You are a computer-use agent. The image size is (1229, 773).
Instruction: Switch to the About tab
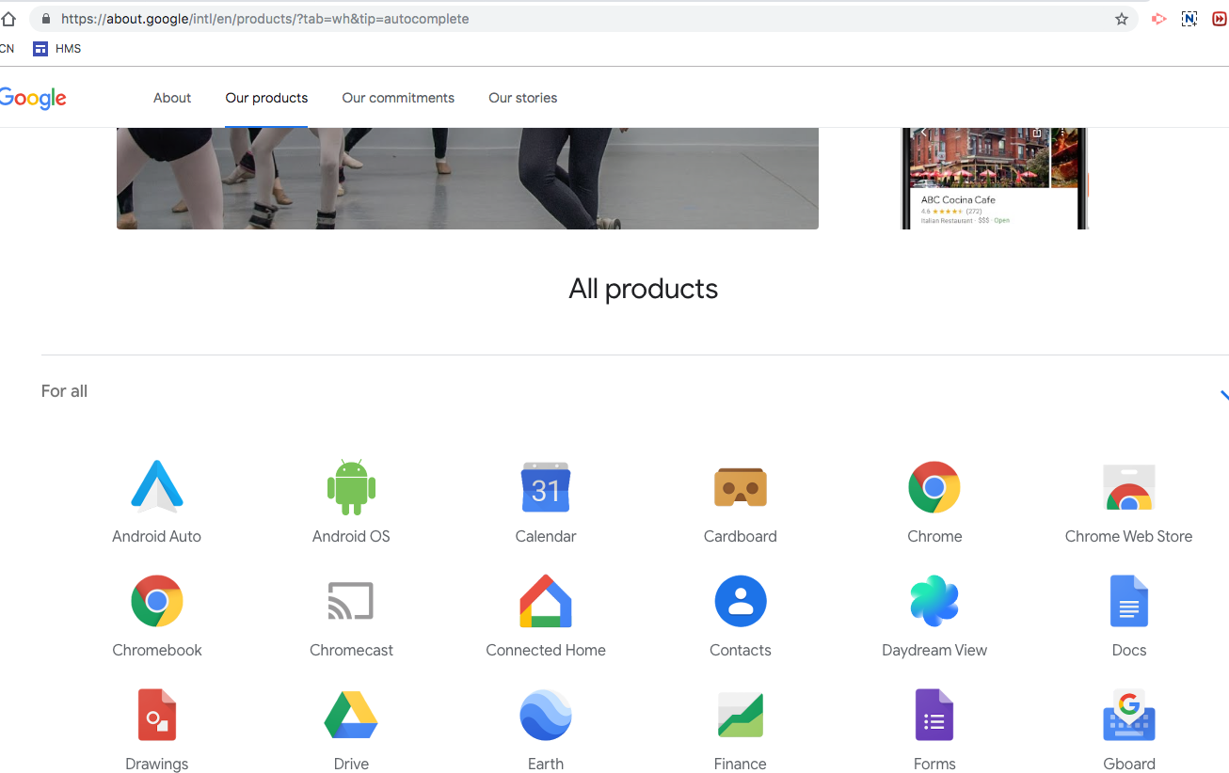point(172,98)
